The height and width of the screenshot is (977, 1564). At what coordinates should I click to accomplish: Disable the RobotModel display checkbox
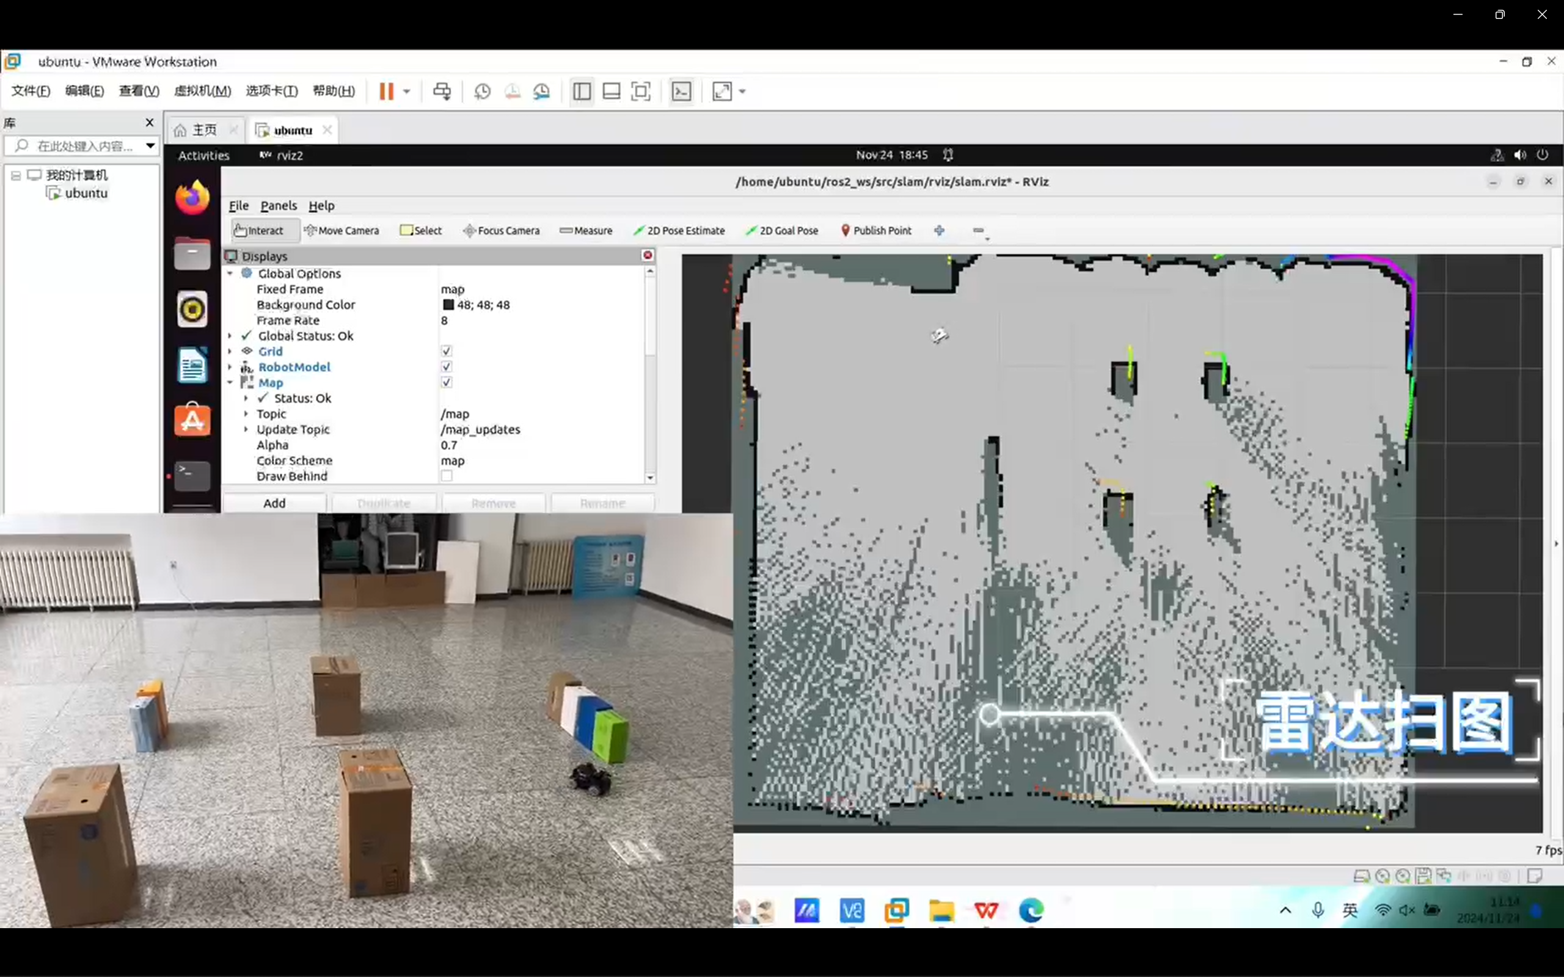click(447, 366)
